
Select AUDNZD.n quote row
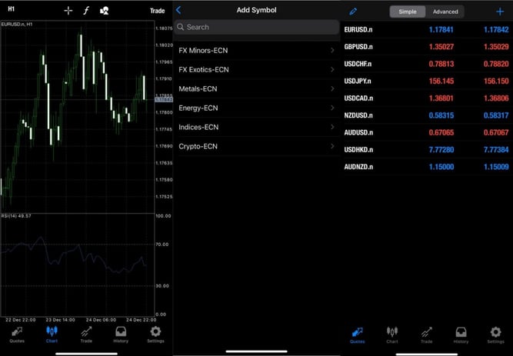[x=427, y=167]
